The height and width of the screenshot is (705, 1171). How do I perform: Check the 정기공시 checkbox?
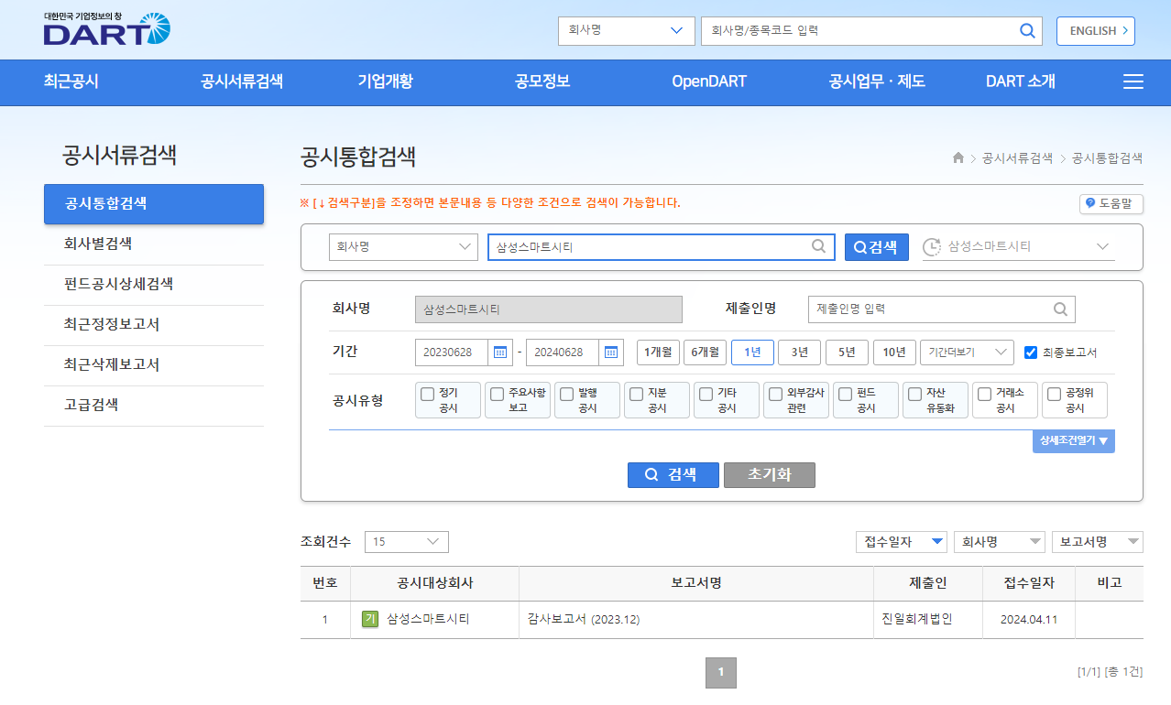[427, 395]
